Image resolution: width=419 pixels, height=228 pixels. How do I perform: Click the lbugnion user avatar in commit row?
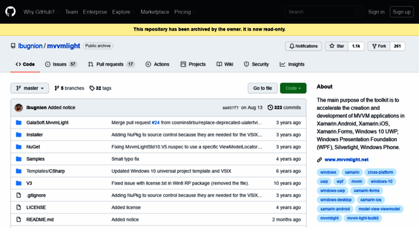pos(18,108)
